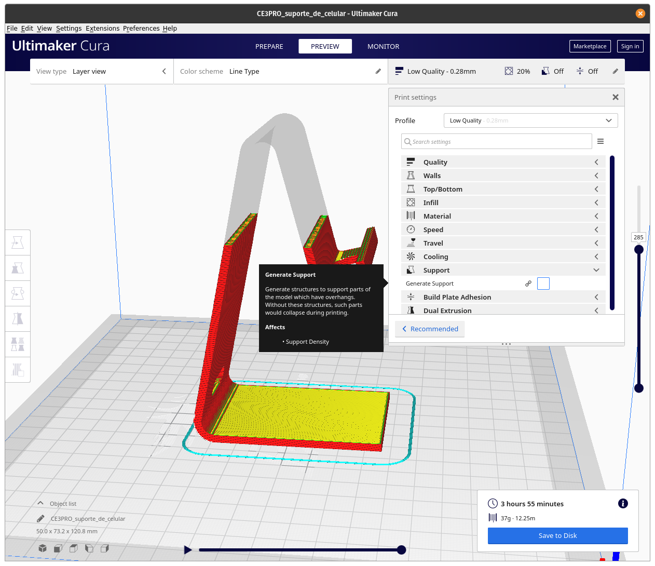Screen dimensions: 655x566
Task: Click the 3D view cube icon
Action: (x=43, y=548)
